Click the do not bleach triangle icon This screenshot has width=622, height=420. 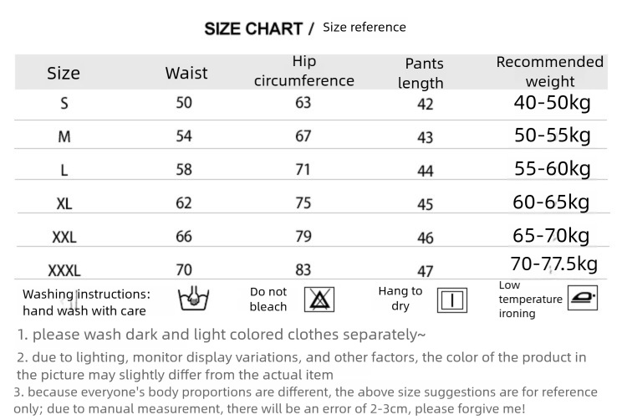click(318, 299)
